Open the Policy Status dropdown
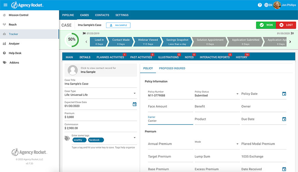This screenshot has width=298, height=172. click(237, 94)
